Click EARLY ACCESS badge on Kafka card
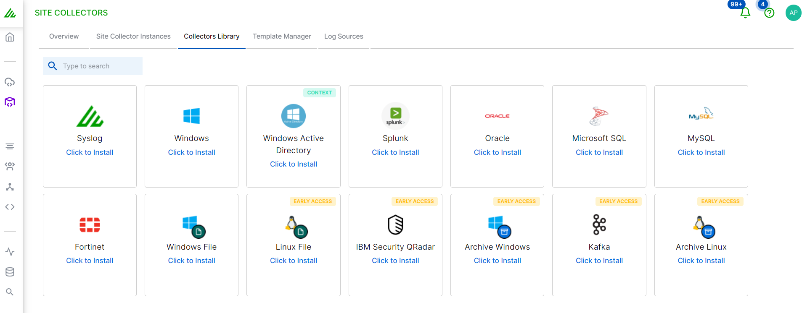 618,201
